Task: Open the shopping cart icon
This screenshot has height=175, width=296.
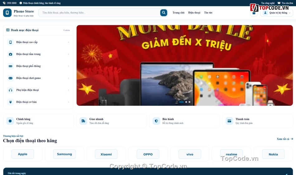Action: [254, 13]
